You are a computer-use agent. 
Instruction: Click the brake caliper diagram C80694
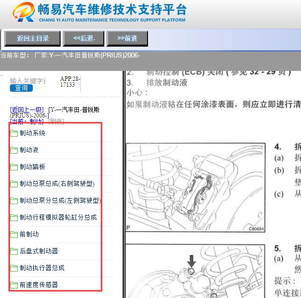[195, 187]
